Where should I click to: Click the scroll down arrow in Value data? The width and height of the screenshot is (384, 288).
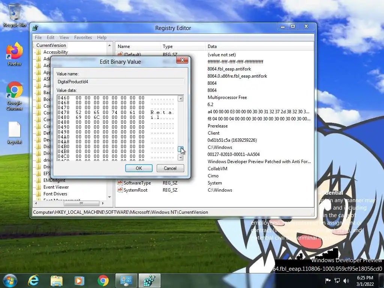180,157
